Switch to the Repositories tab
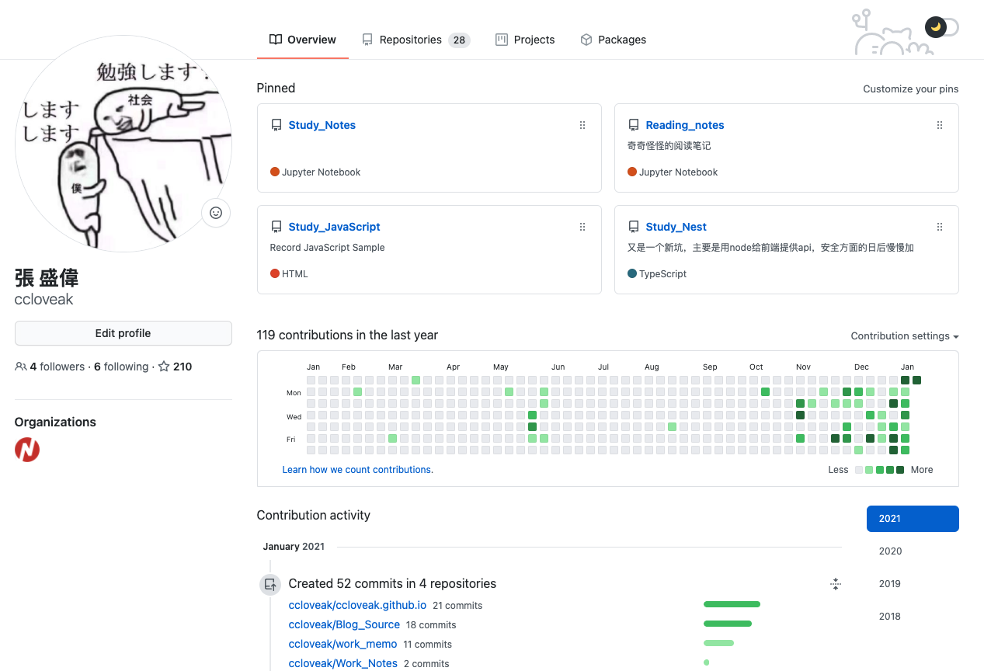The image size is (984, 671). tap(416, 40)
